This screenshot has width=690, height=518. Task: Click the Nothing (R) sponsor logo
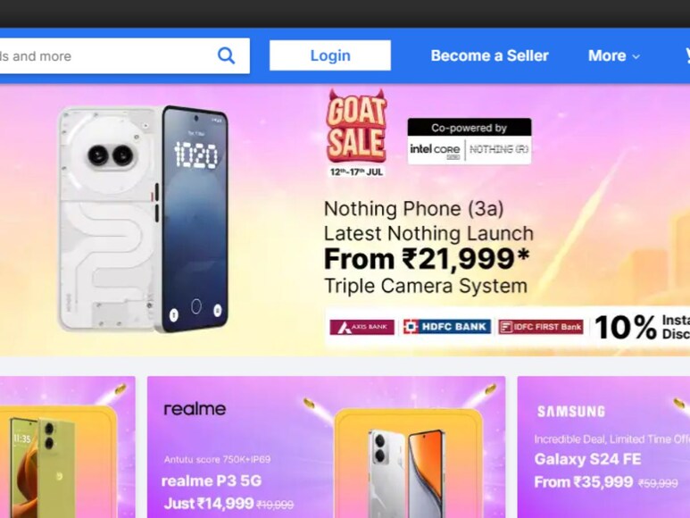[499, 150]
